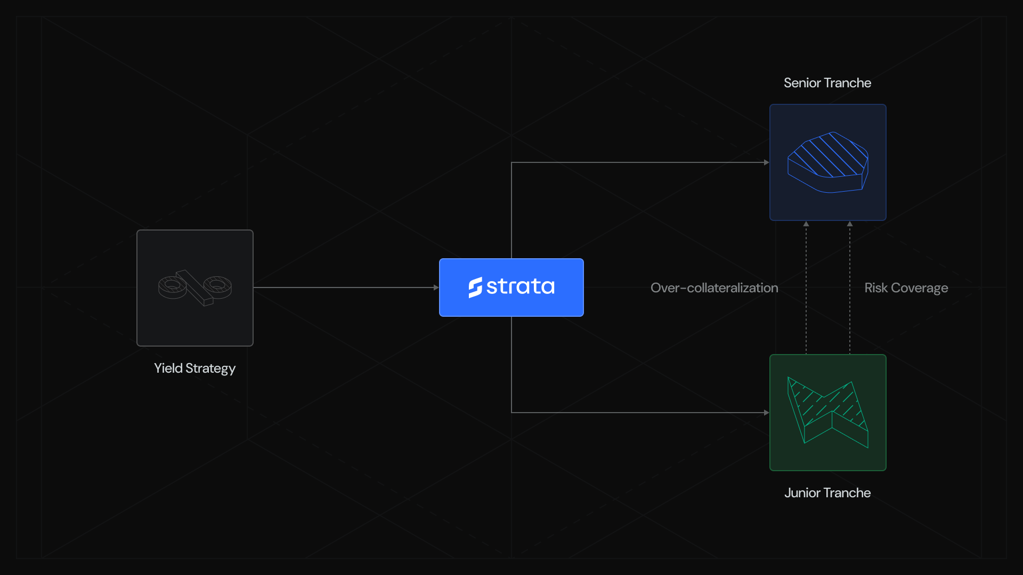This screenshot has width=1023, height=575.
Task: Click the Over-collateralization dashed arrow's arrowhead
Action: (x=806, y=224)
